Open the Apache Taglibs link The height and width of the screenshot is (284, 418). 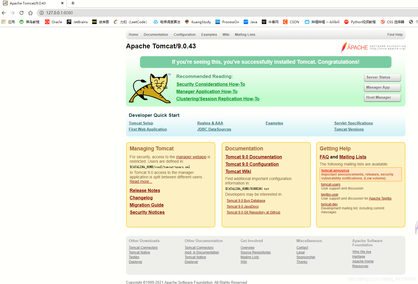[x=380, y=198]
